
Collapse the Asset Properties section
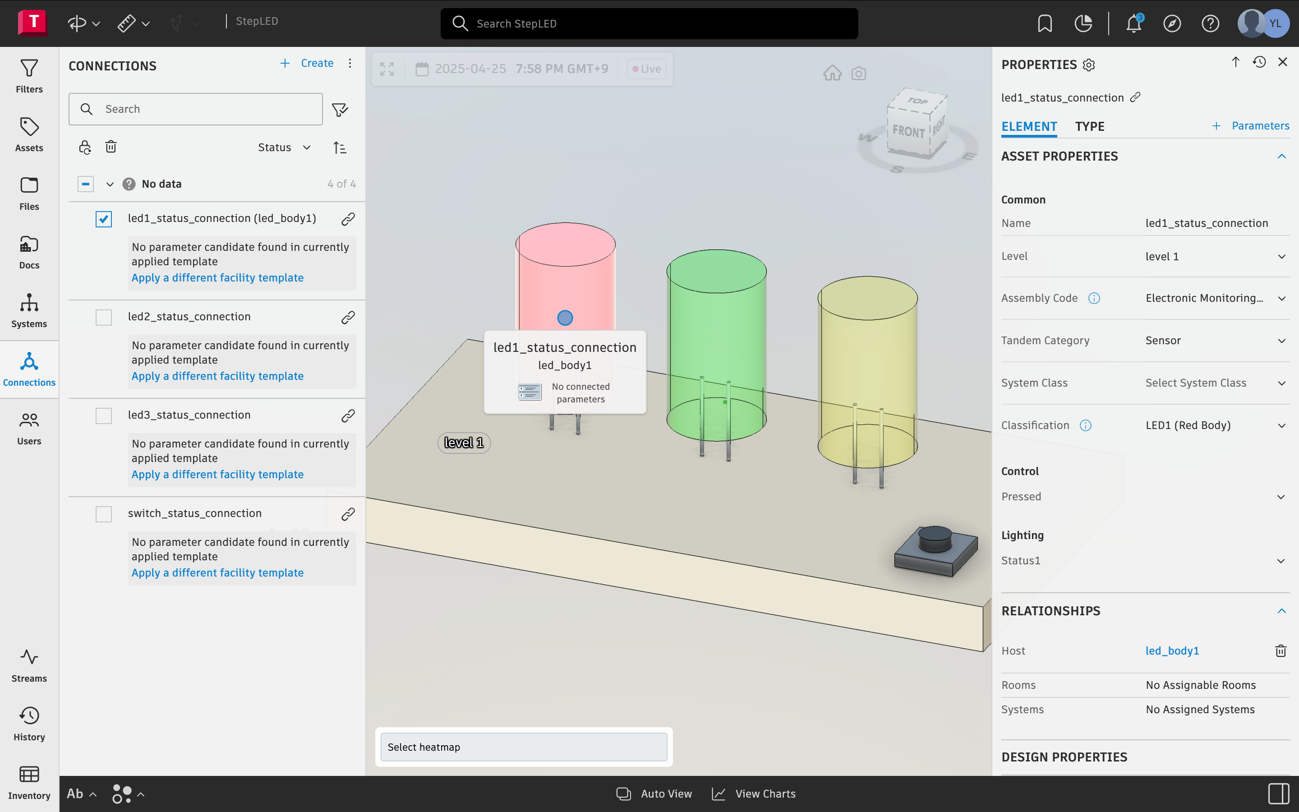pyautogui.click(x=1281, y=156)
